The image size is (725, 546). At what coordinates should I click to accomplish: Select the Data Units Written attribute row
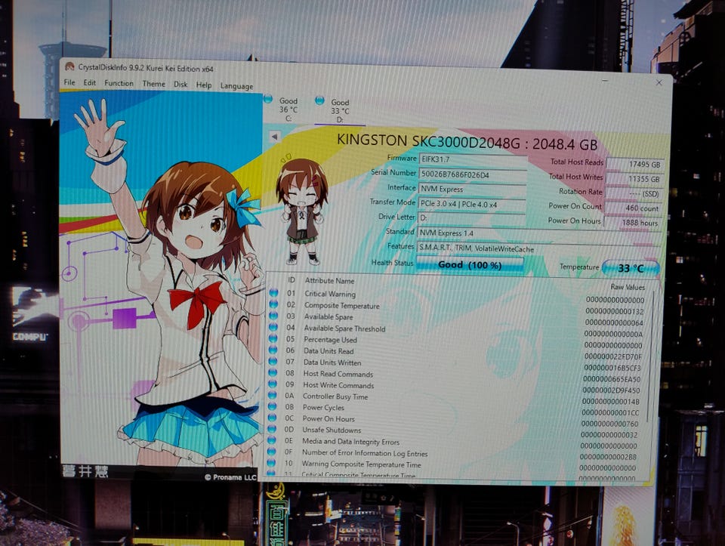point(455,365)
